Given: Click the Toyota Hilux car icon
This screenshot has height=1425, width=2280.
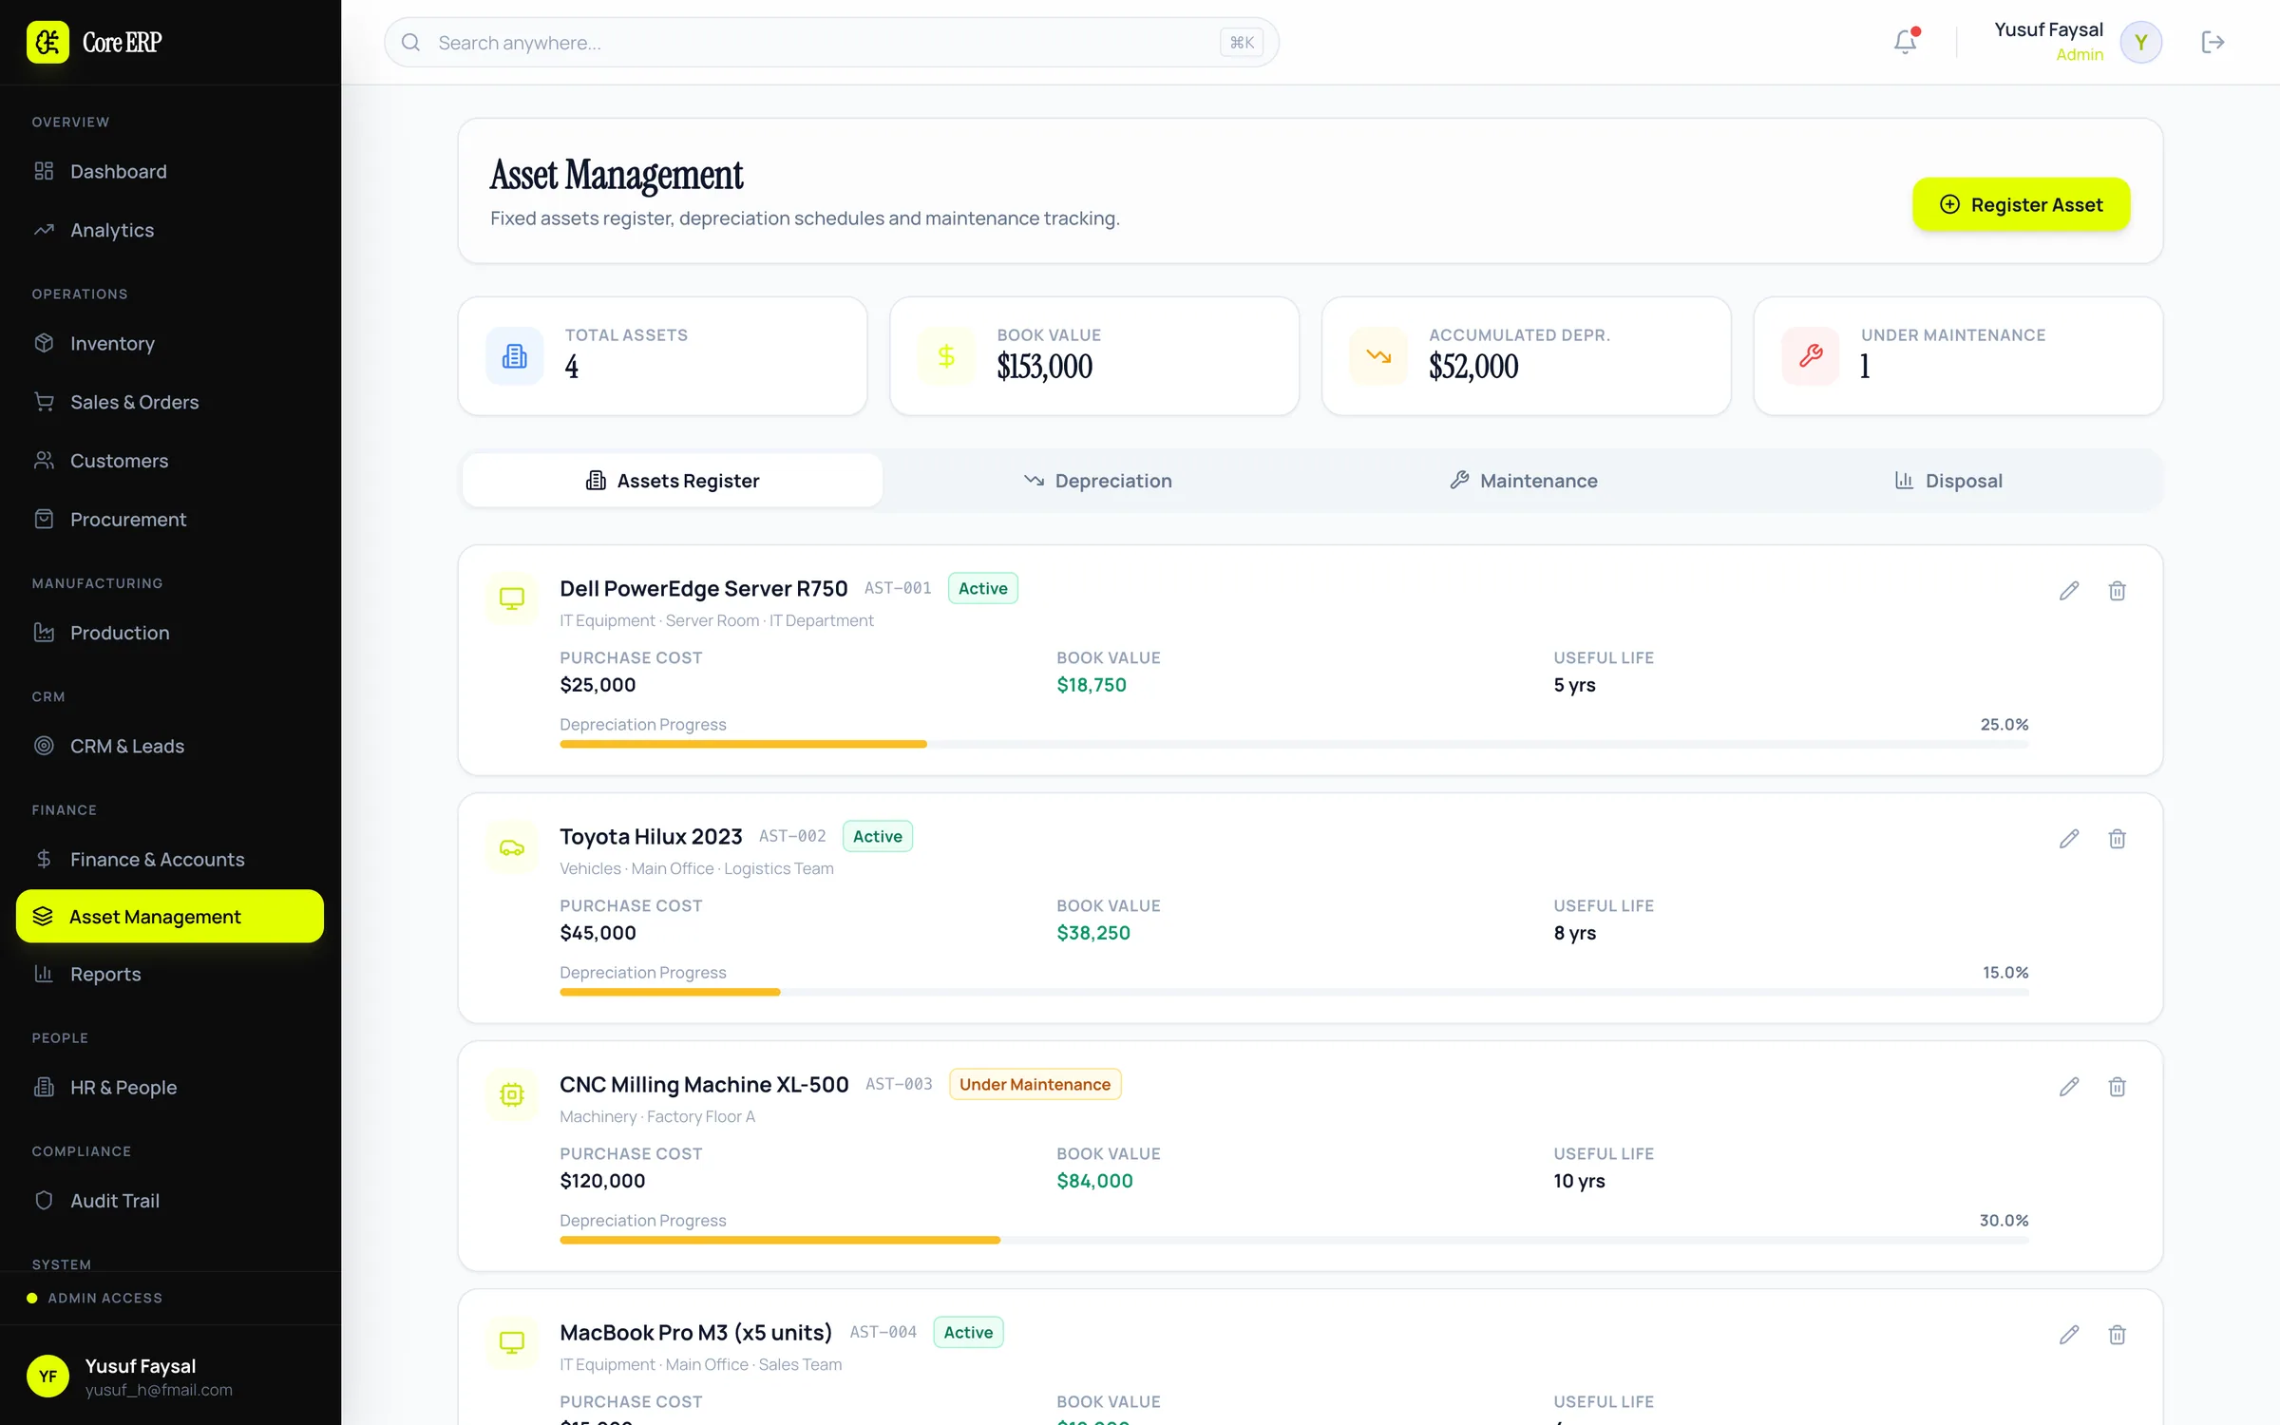Looking at the screenshot, I should pos(512,847).
